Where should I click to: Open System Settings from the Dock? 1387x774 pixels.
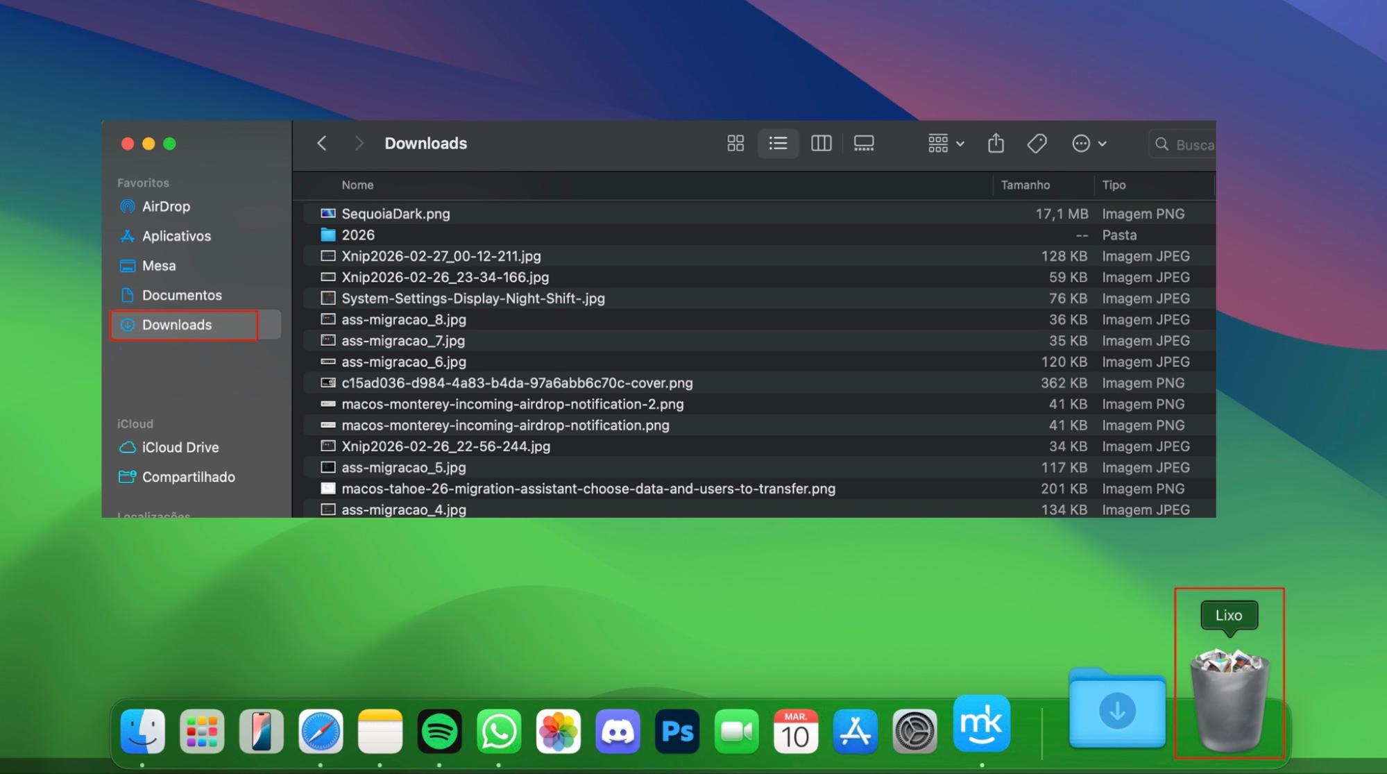pos(914,731)
